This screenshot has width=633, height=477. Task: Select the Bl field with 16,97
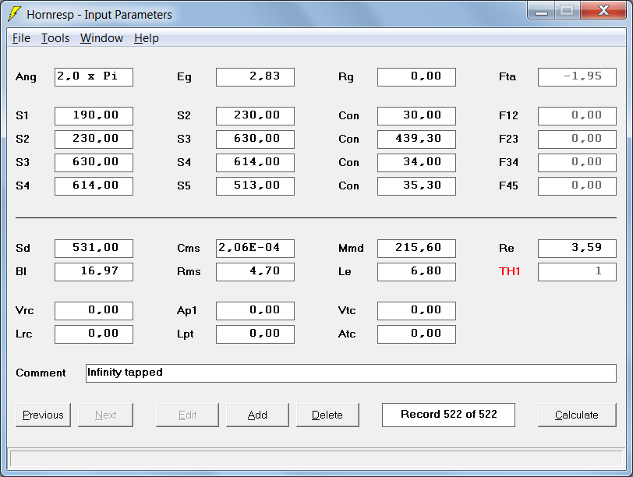coord(94,272)
